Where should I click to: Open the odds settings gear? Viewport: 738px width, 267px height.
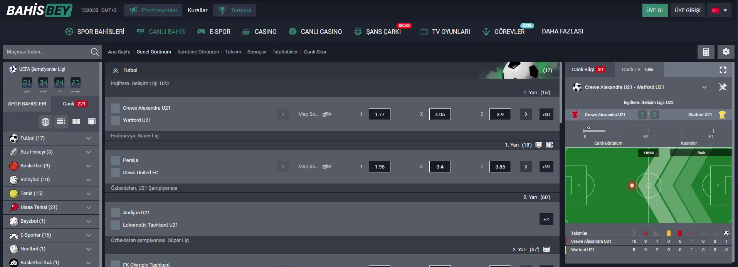click(726, 52)
